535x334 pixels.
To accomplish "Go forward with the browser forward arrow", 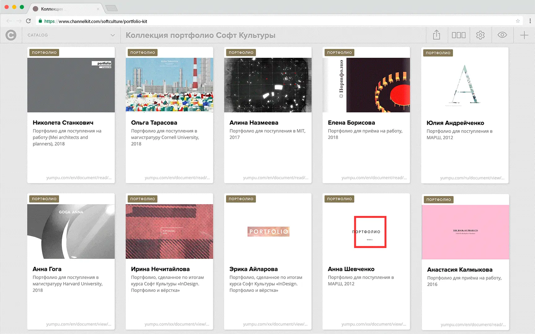I will tap(19, 21).
